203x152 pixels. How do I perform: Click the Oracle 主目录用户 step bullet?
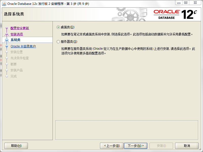7,46
